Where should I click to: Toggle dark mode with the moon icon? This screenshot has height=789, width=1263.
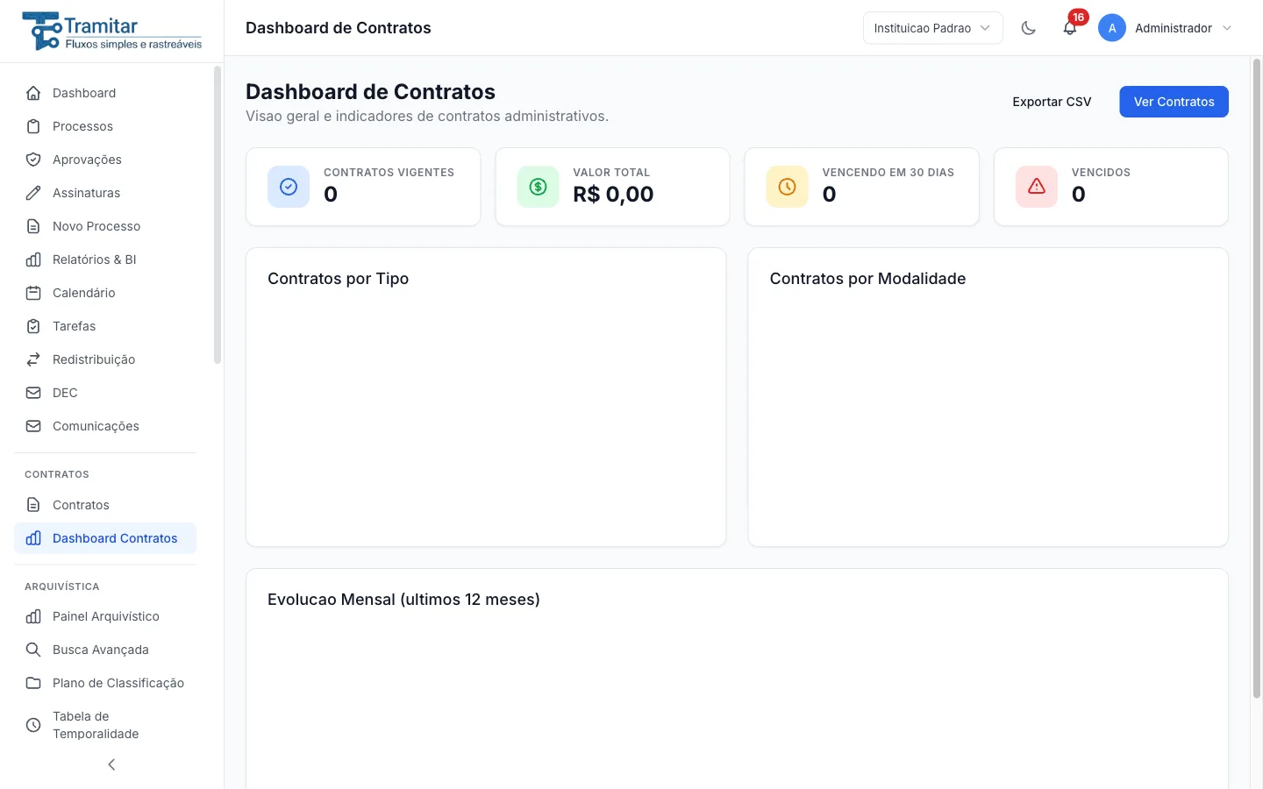1029,28
